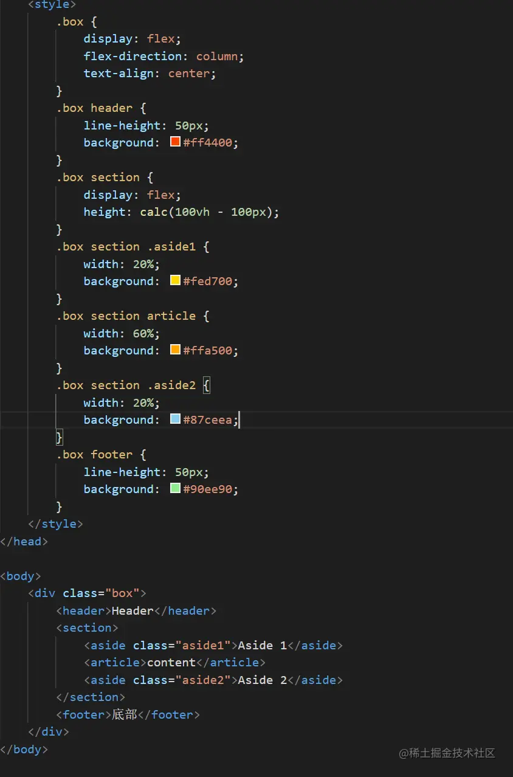Open the #fed700 yellow color swatch
Viewport: 513px width, 777px height.
[176, 281]
